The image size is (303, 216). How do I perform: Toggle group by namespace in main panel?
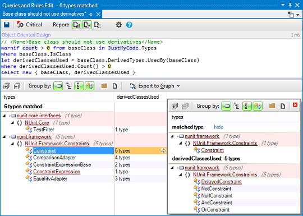click(79, 86)
